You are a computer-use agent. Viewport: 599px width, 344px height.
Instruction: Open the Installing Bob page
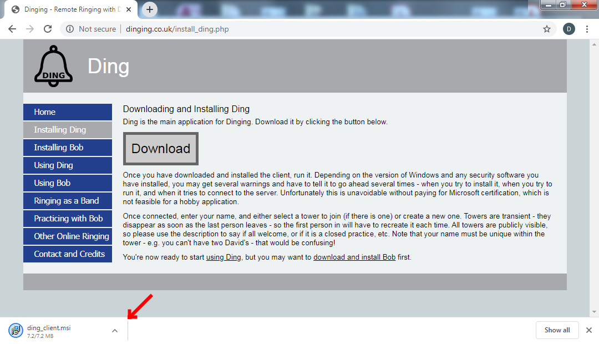pyautogui.click(x=68, y=148)
